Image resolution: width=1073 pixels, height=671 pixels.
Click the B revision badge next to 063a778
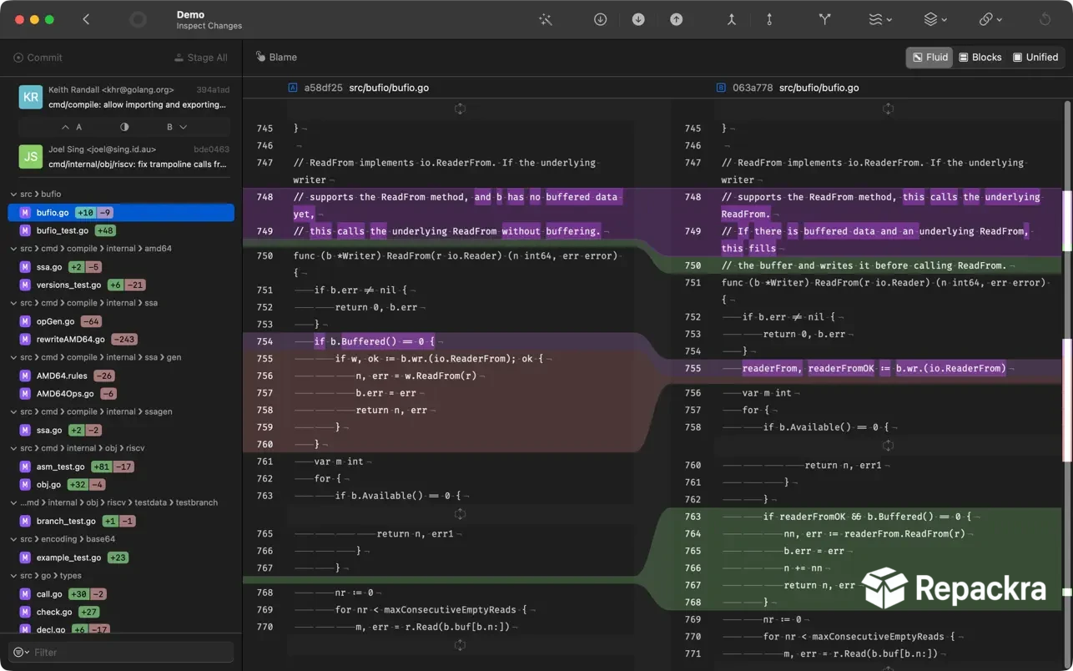(721, 88)
